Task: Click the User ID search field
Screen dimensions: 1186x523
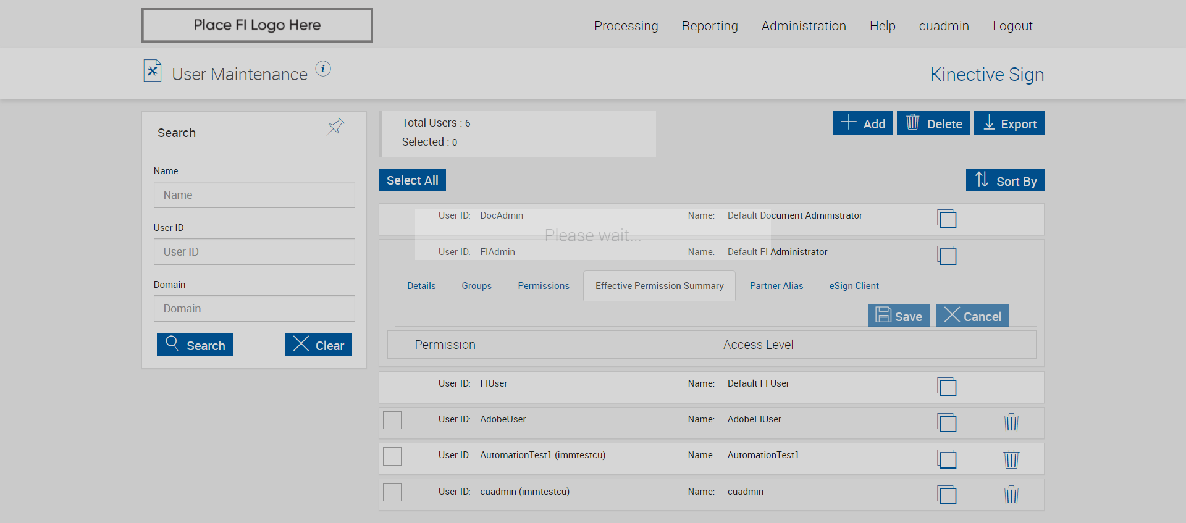Action: click(254, 252)
